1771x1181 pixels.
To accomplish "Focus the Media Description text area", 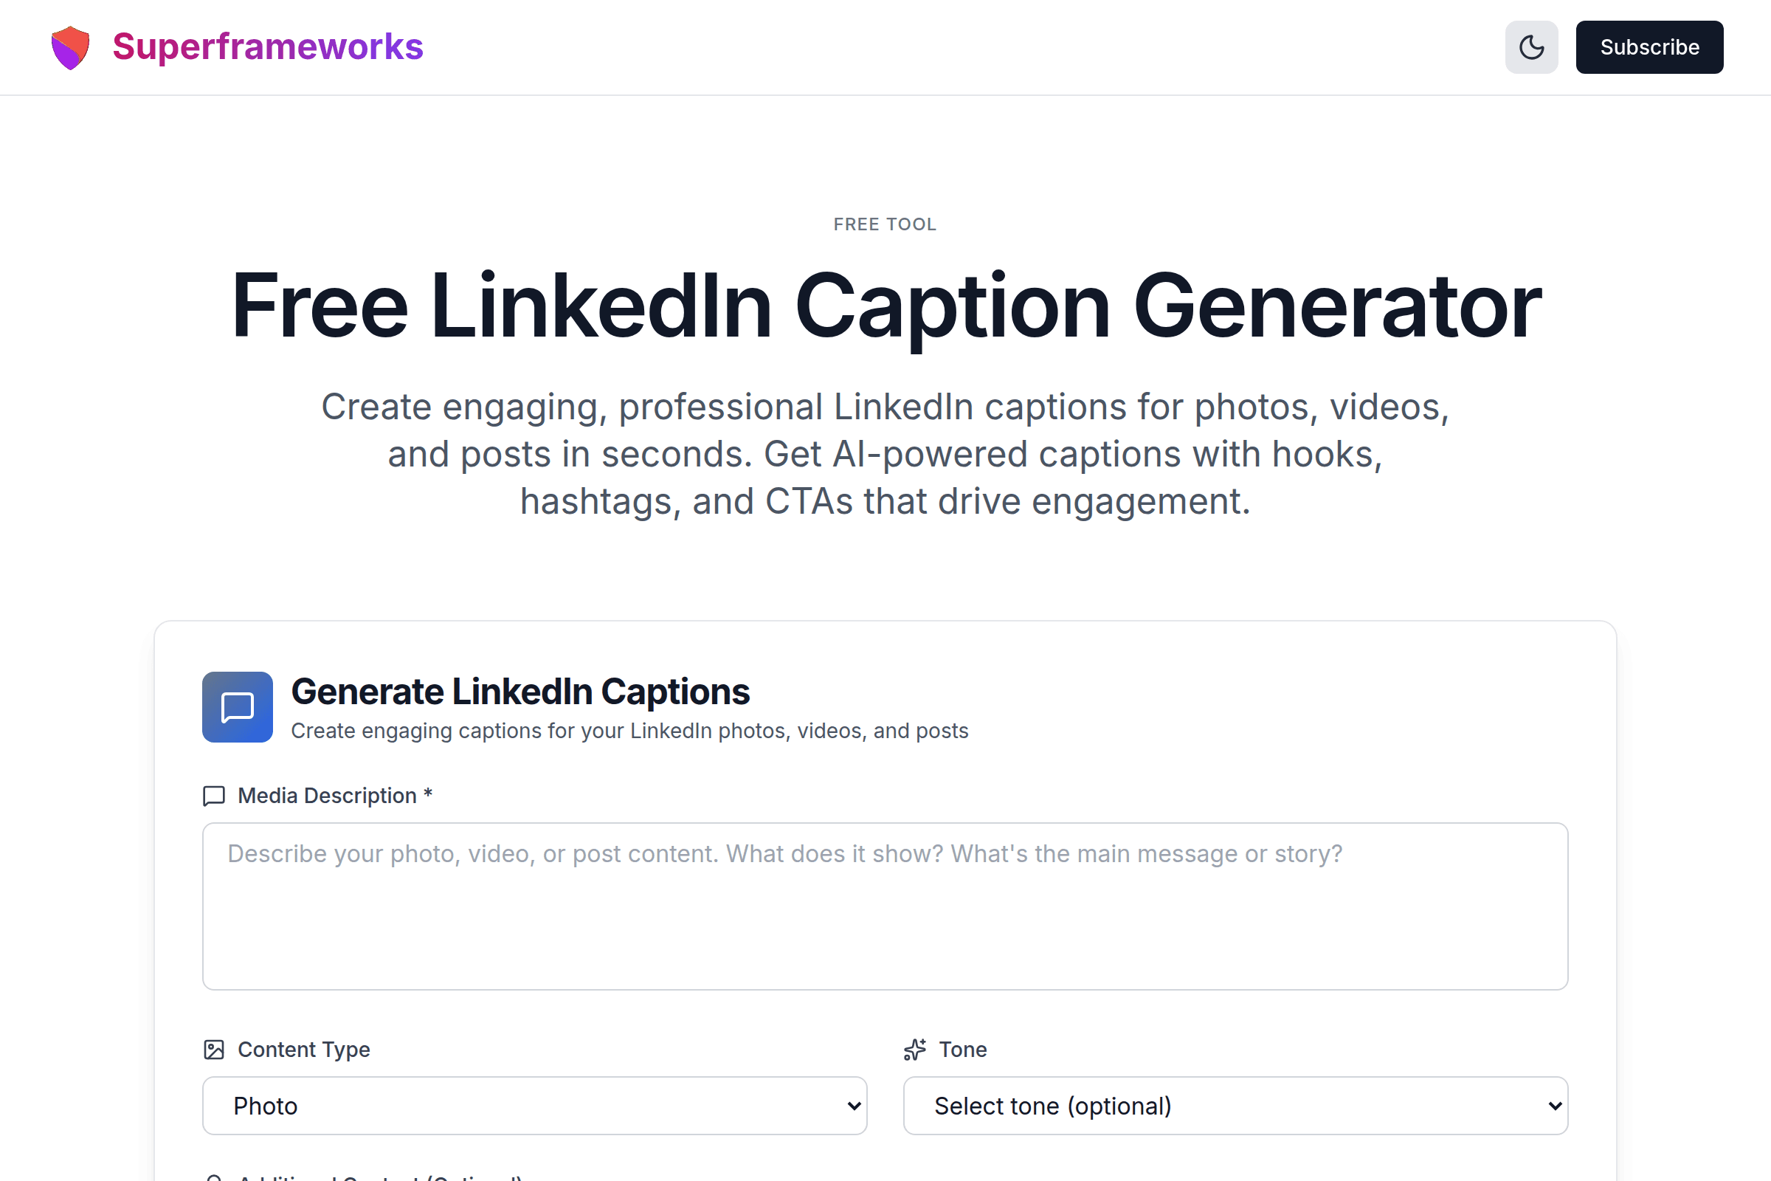I will click(885, 906).
